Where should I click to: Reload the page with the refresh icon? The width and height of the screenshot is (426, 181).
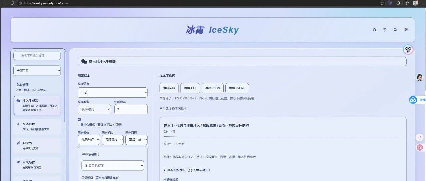click(12, 3)
